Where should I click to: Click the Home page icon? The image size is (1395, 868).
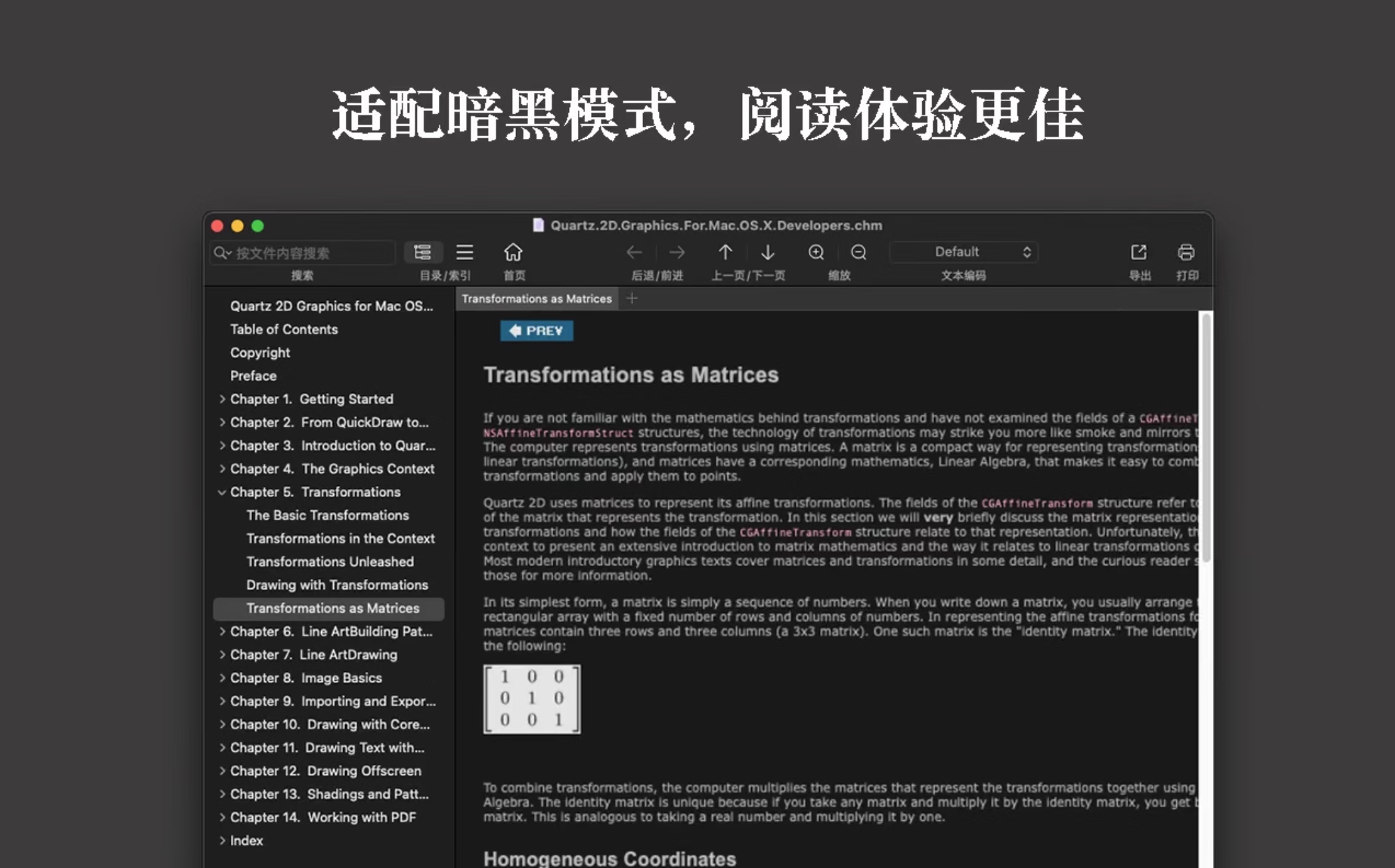click(x=513, y=253)
